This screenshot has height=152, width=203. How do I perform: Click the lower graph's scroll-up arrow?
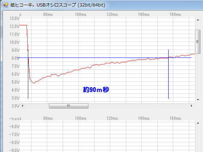[x=198, y=123]
